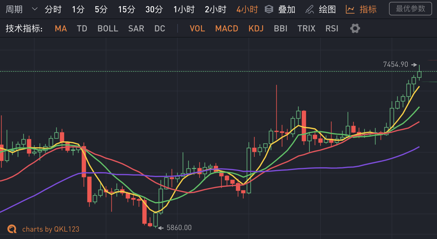Image resolution: width=437 pixels, height=239 pixels.
Task: Enable the BOLL indicator
Action: pyautogui.click(x=108, y=29)
